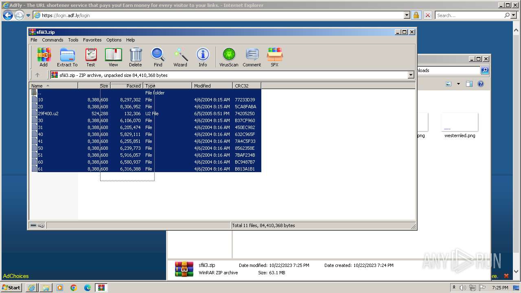Image resolution: width=521 pixels, height=293 pixels.
Task: Click the search magnifier in IE search box
Action: point(507,15)
